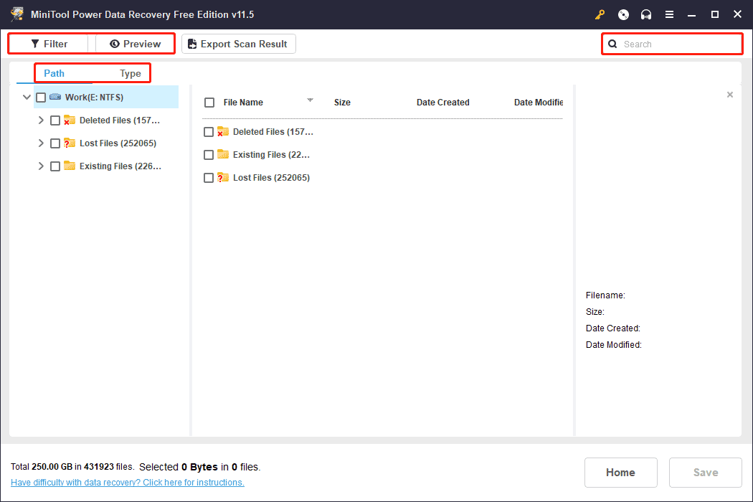The image size is (753, 502).
Task: Sort by File Name column header
Action: point(243,103)
